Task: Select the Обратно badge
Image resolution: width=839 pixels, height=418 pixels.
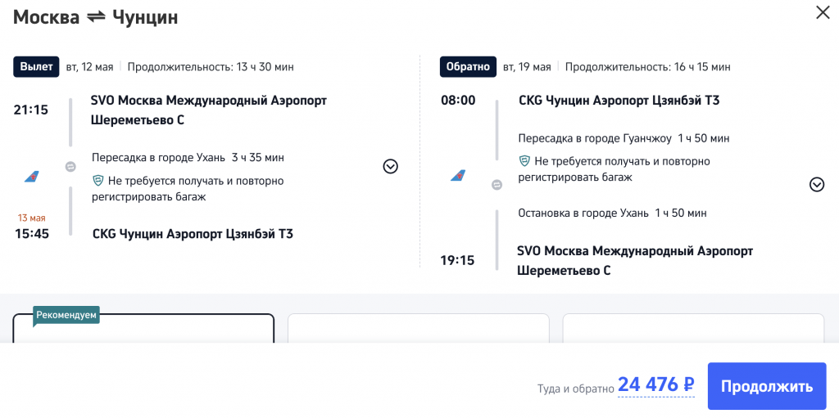Action: tap(468, 66)
